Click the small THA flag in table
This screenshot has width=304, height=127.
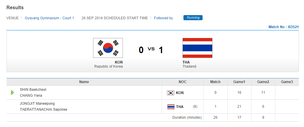click(171, 107)
